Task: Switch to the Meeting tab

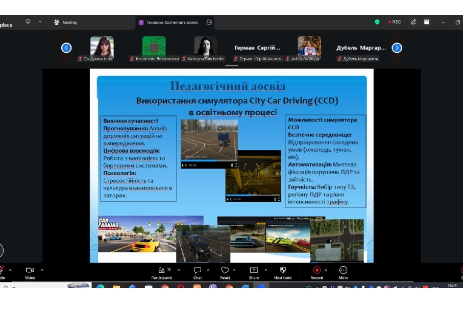Action: pyautogui.click(x=65, y=22)
